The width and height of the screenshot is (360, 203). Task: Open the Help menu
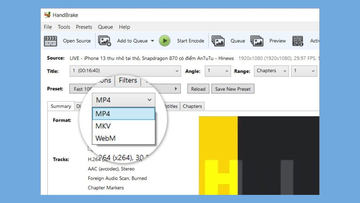124,27
